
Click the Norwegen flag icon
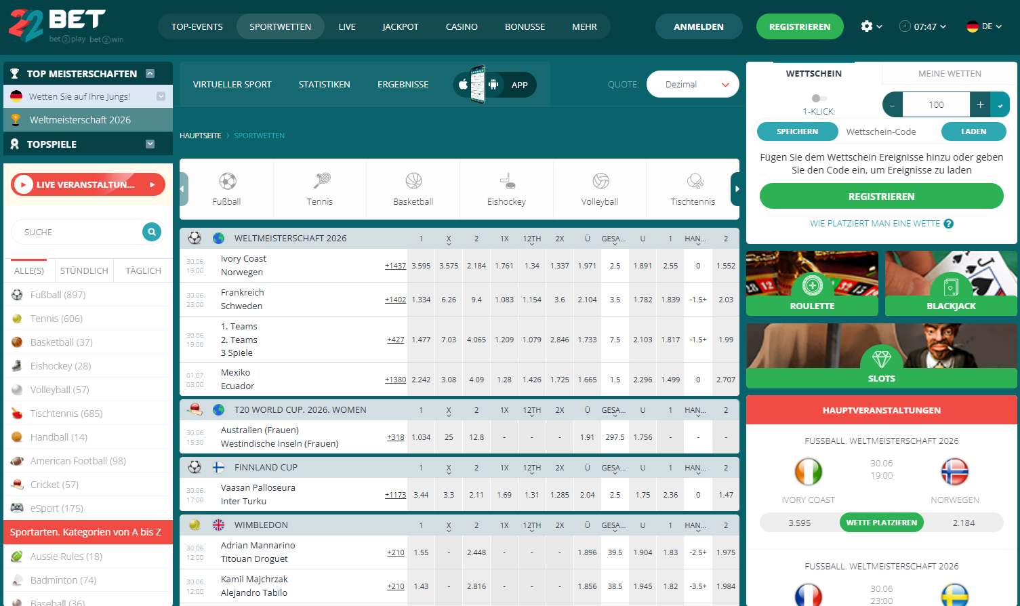click(x=955, y=472)
